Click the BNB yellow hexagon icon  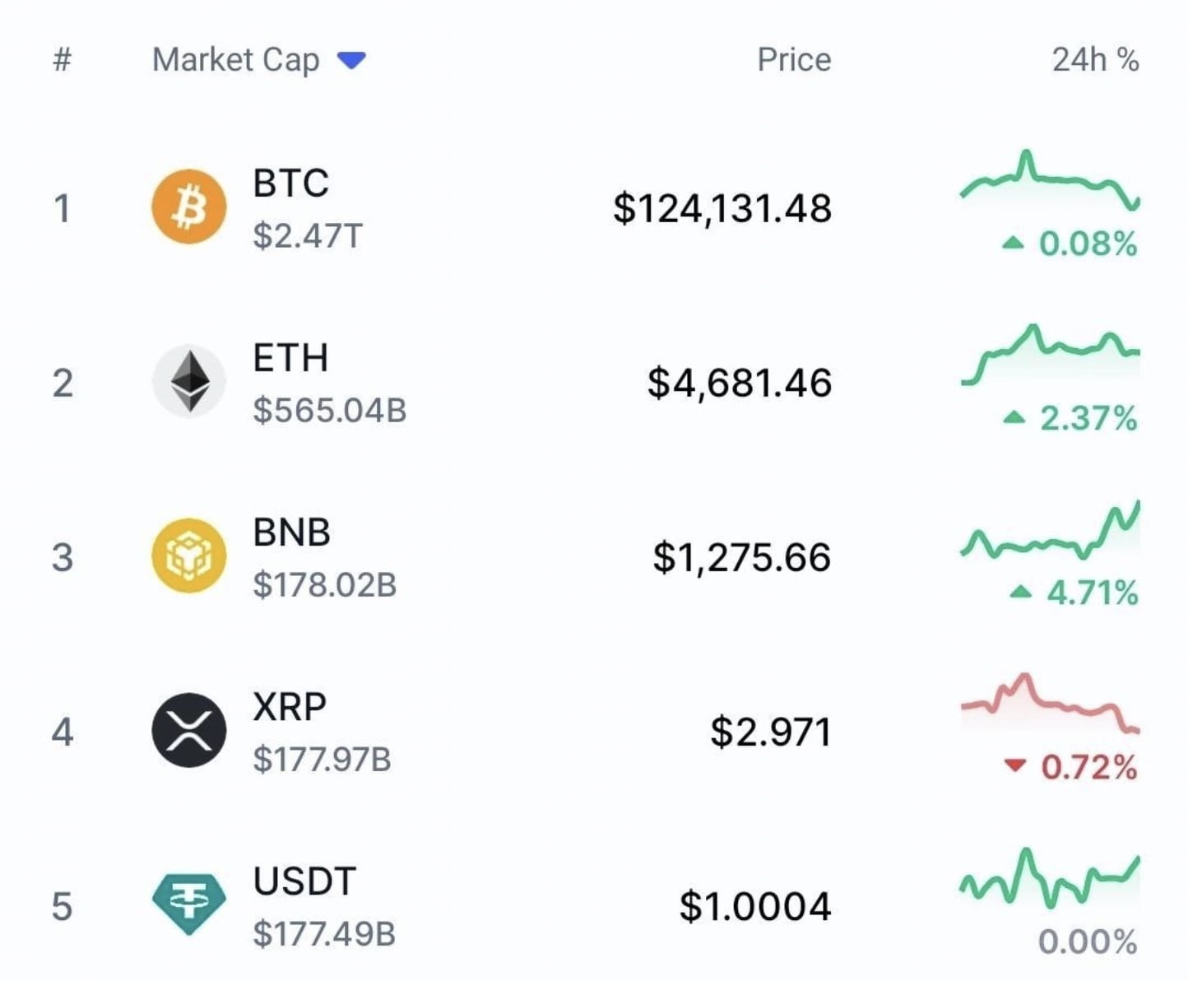(x=188, y=555)
